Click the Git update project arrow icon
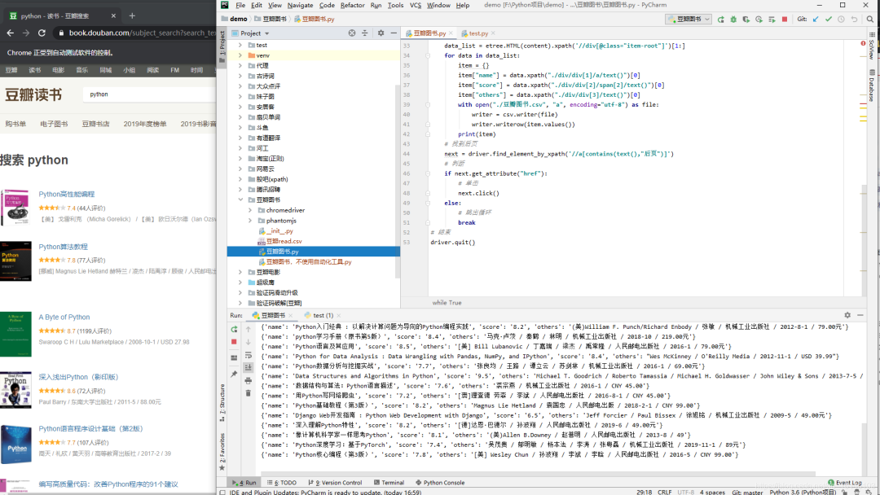Image resolution: width=880 pixels, height=495 pixels. pyautogui.click(x=816, y=19)
